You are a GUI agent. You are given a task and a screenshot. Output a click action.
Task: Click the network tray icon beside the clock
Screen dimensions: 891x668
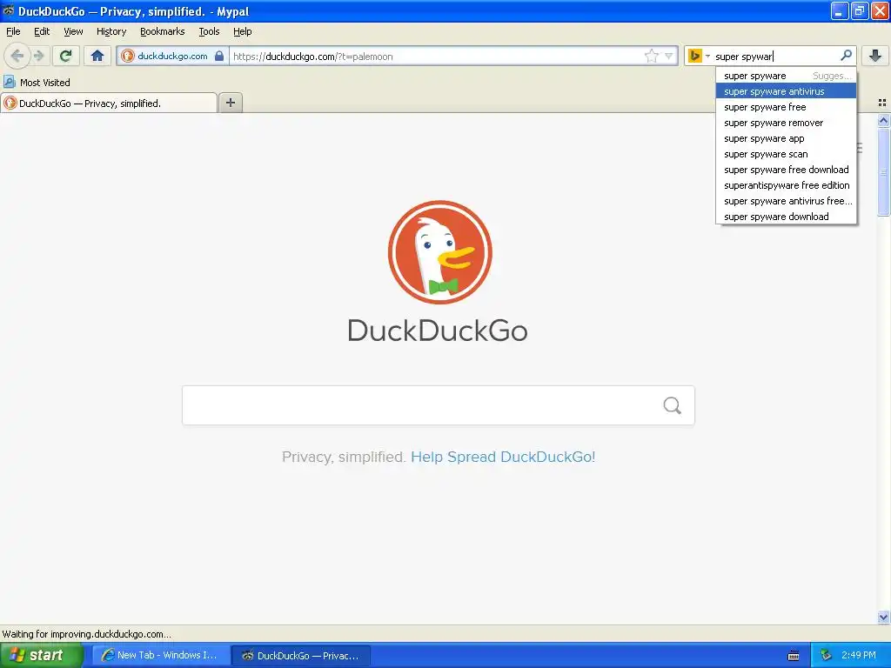(826, 655)
